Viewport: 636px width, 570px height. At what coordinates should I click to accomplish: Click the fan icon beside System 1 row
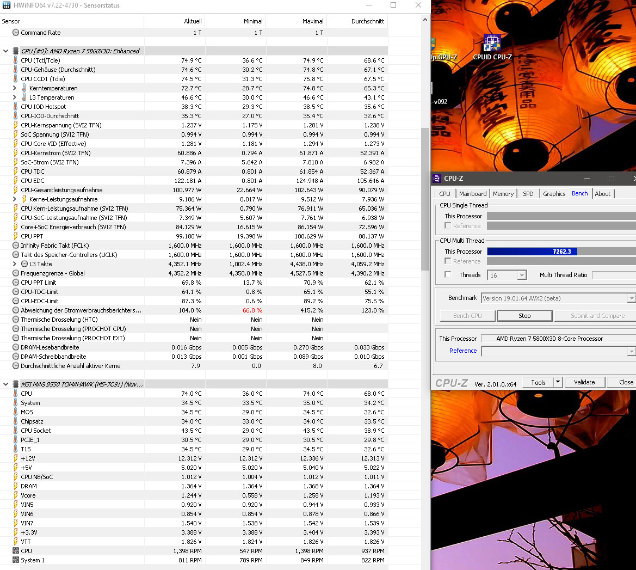click(15, 560)
